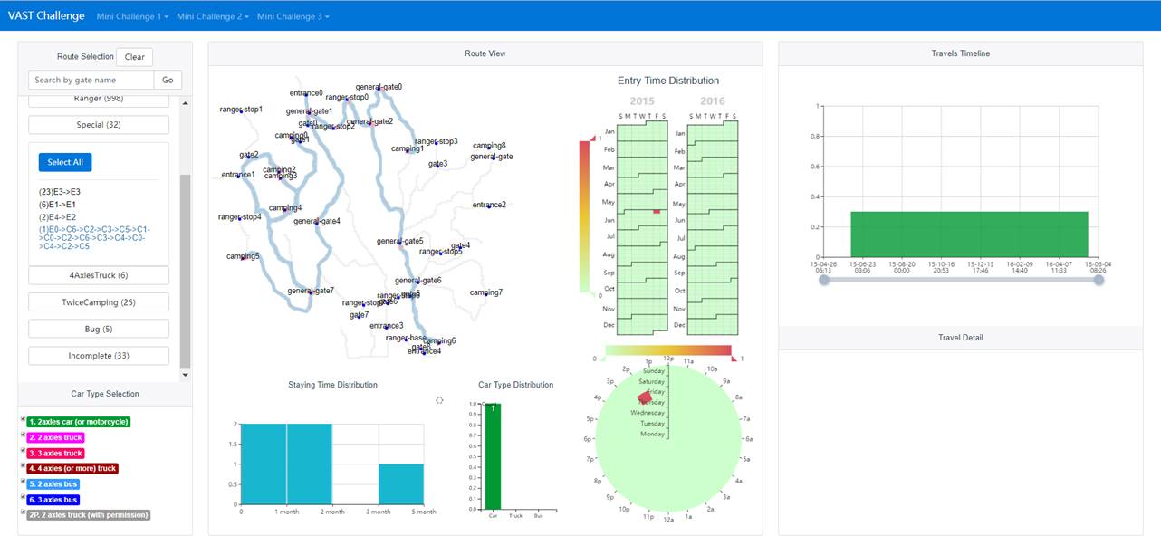Click the ranger-stop4 node on the map
Viewport: 1161px width, 555px height.
(240, 217)
